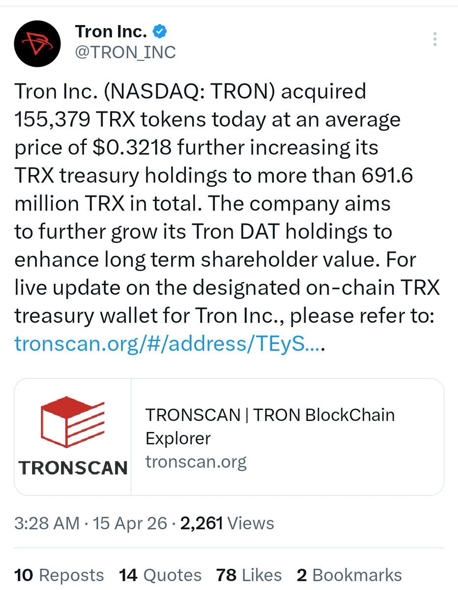This screenshot has height=590, width=458.
Task: Click the @TRON_INC handle
Action: click(125, 52)
